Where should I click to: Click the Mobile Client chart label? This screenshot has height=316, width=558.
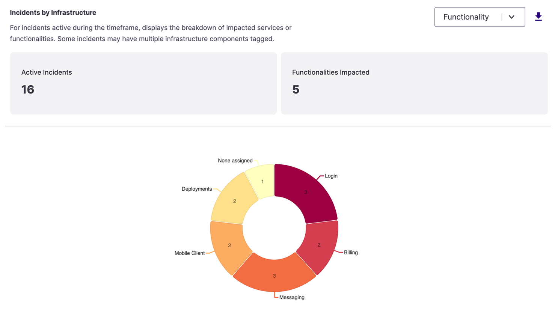pyautogui.click(x=190, y=253)
